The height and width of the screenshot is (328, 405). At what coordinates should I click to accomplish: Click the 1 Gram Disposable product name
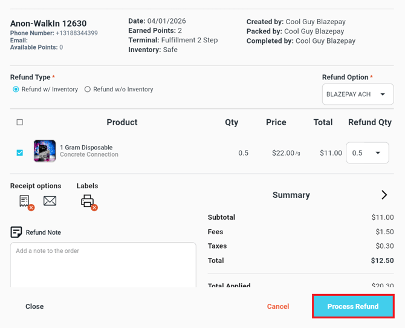[x=86, y=148]
